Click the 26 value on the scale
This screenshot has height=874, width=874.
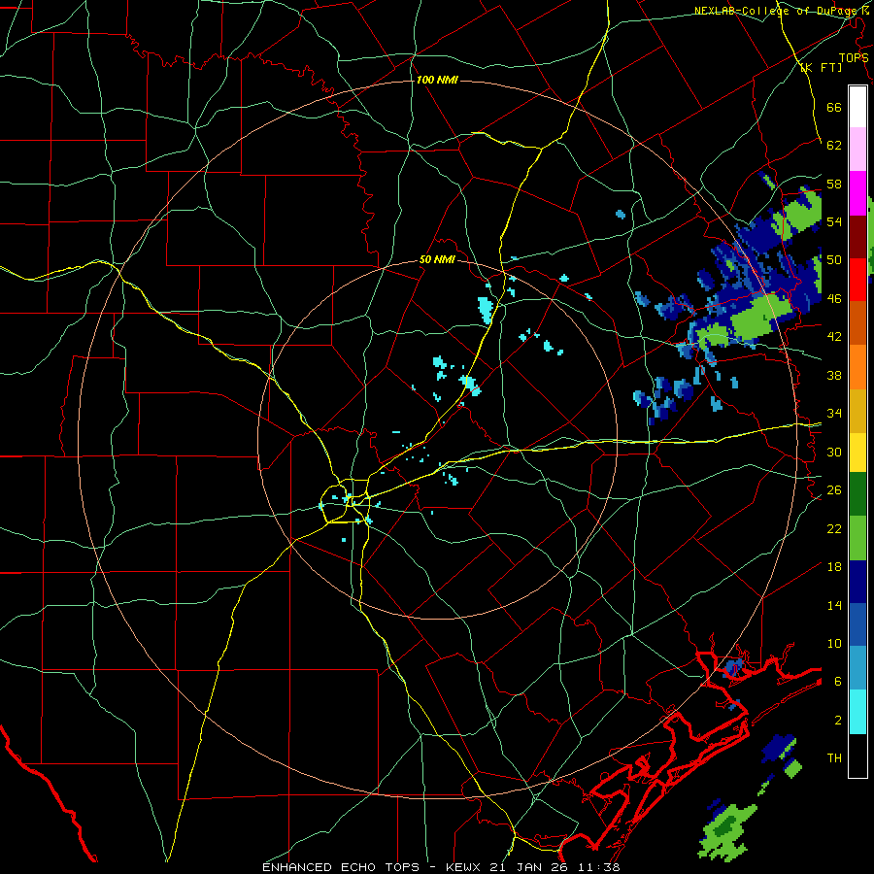point(834,490)
